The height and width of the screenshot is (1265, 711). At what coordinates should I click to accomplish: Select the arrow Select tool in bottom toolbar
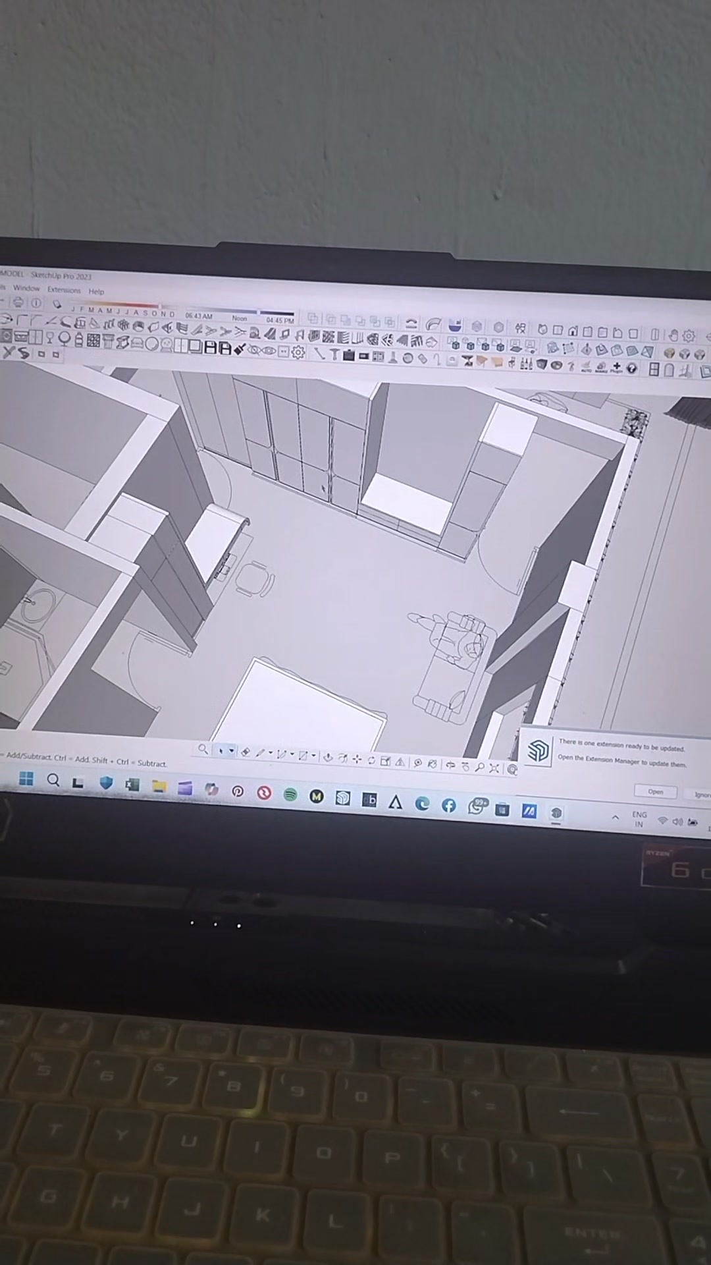pyautogui.click(x=221, y=750)
